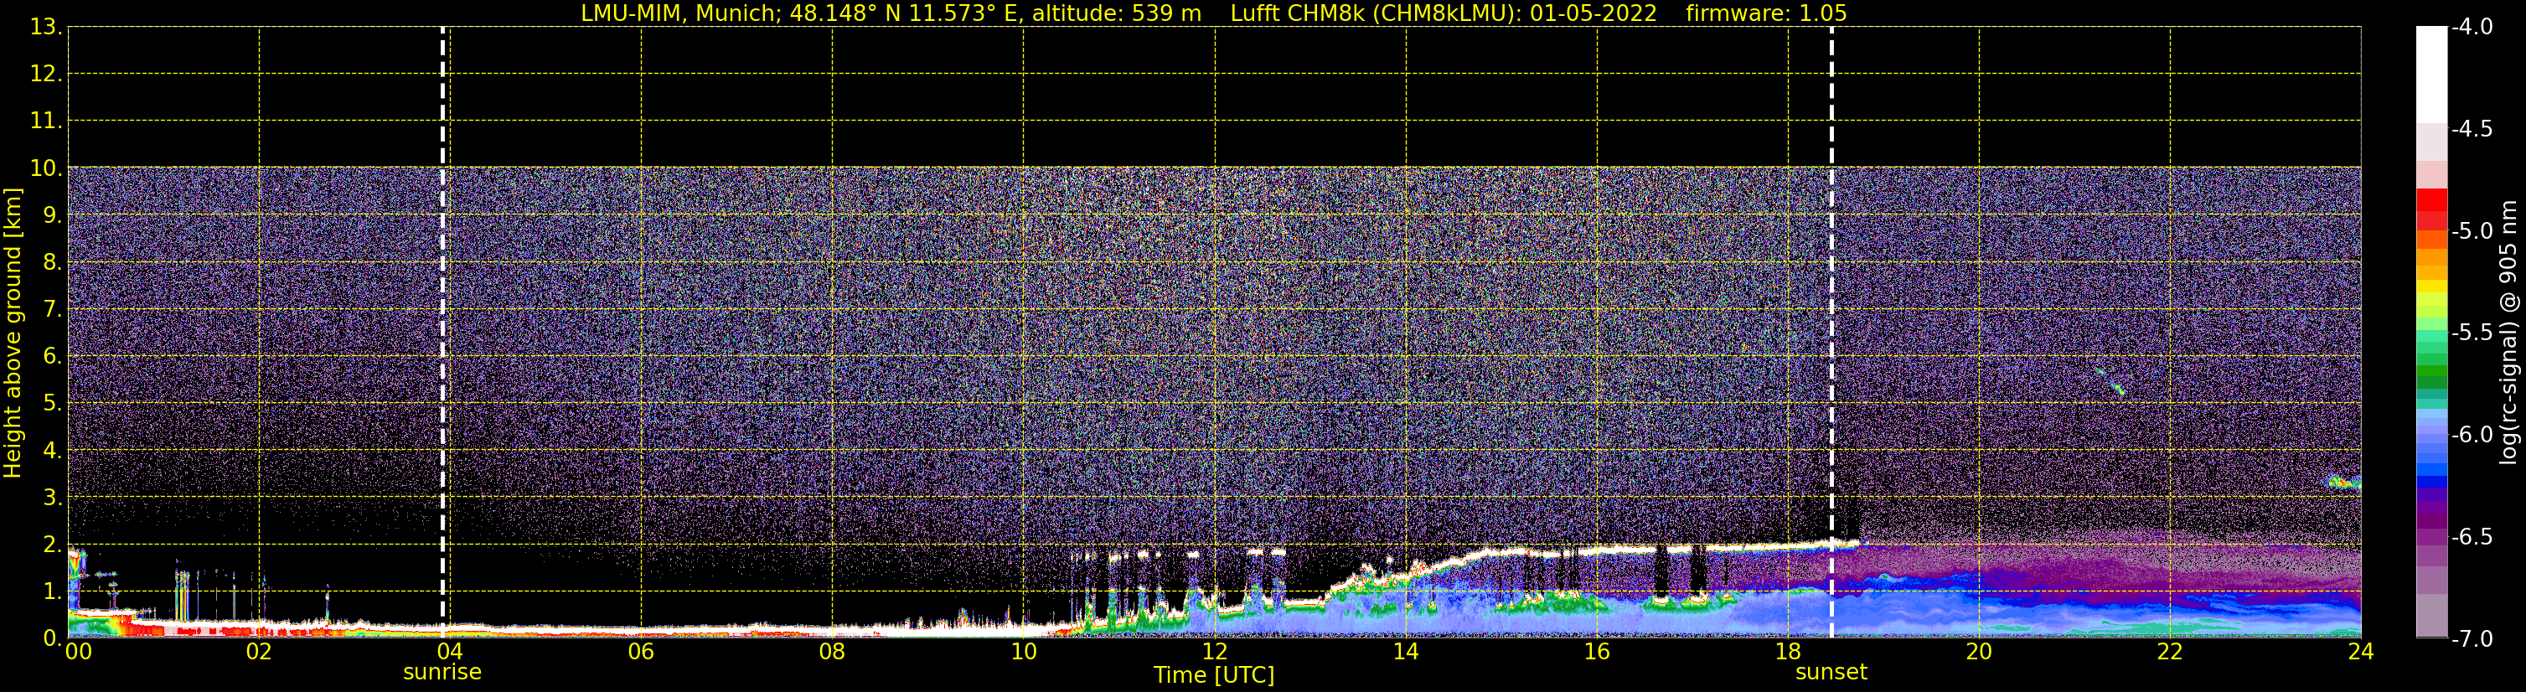The width and height of the screenshot is (2526, 692).
Task: Click the '7.' tick on the height axis
Action: point(52,309)
